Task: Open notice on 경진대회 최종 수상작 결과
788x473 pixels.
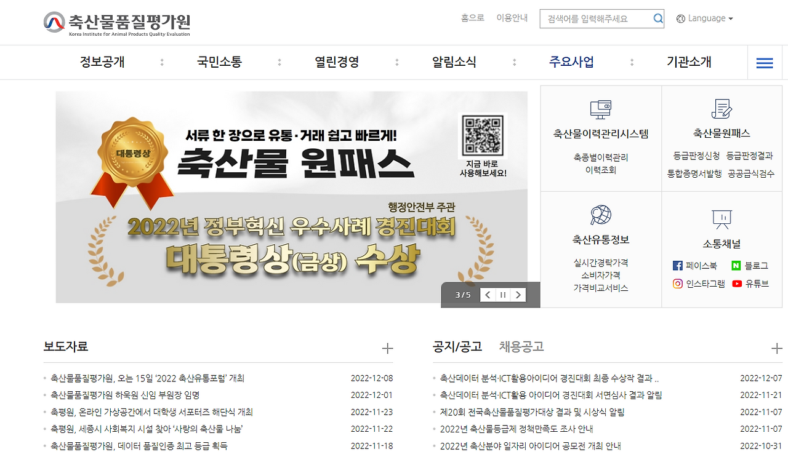Action: (550, 379)
